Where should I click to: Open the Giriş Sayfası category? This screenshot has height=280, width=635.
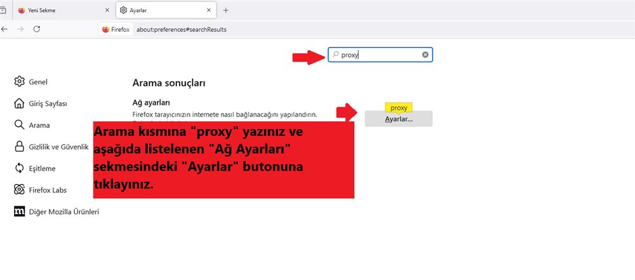(x=41, y=103)
